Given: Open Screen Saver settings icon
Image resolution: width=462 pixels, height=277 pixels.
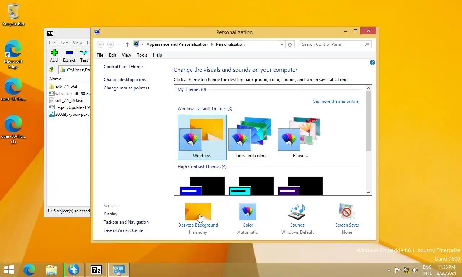Looking at the screenshot, I should pos(347,212).
